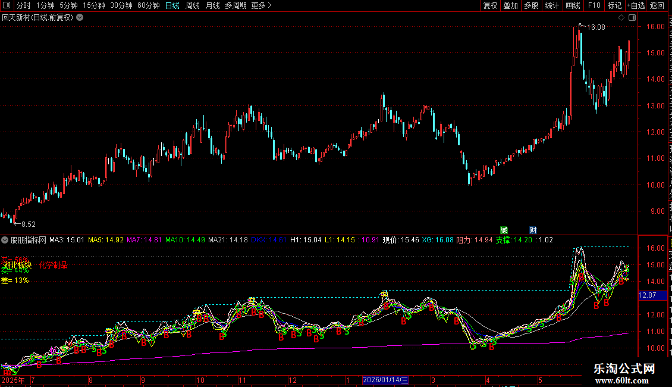Click the diamond marker icon above the chart
Image resolution: width=672 pixels, height=387 pixels.
click(621, 18)
